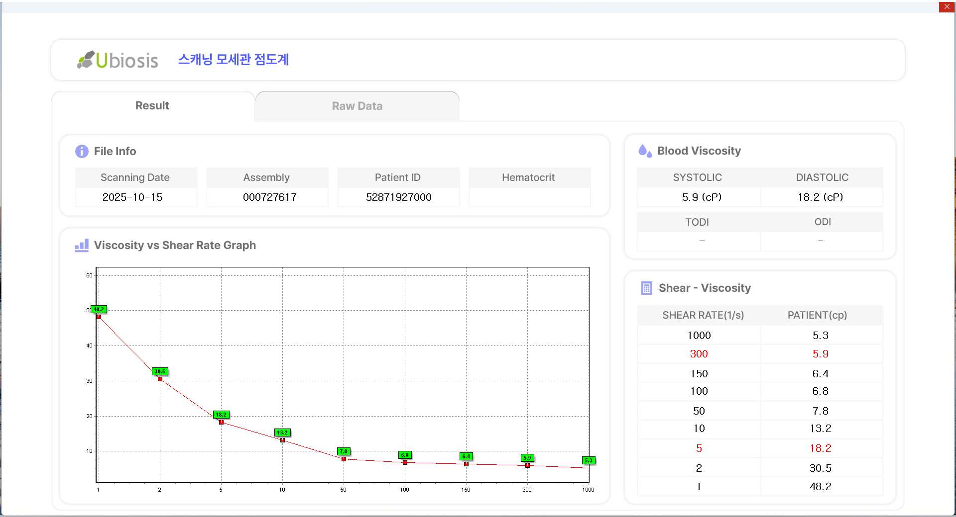The width and height of the screenshot is (956, 517).
Task: Switch to the Raw Data tab
Action: 357,106
